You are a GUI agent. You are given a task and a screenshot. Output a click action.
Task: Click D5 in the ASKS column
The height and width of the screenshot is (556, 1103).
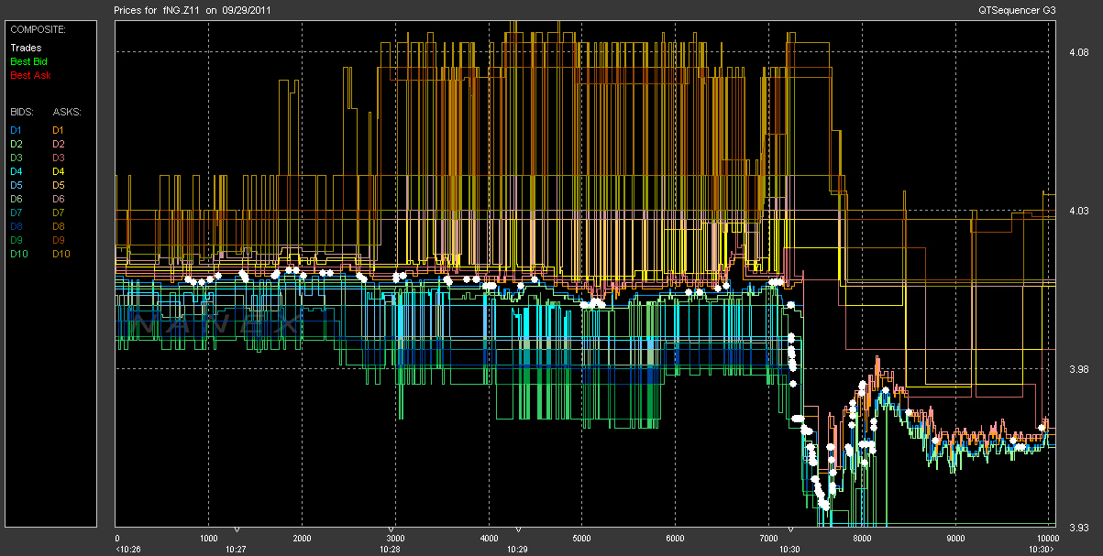[x=58, y=185]
